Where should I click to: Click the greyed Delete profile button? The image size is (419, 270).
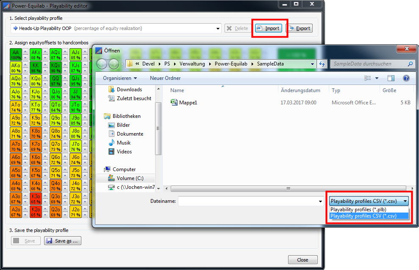click(237, 28)
